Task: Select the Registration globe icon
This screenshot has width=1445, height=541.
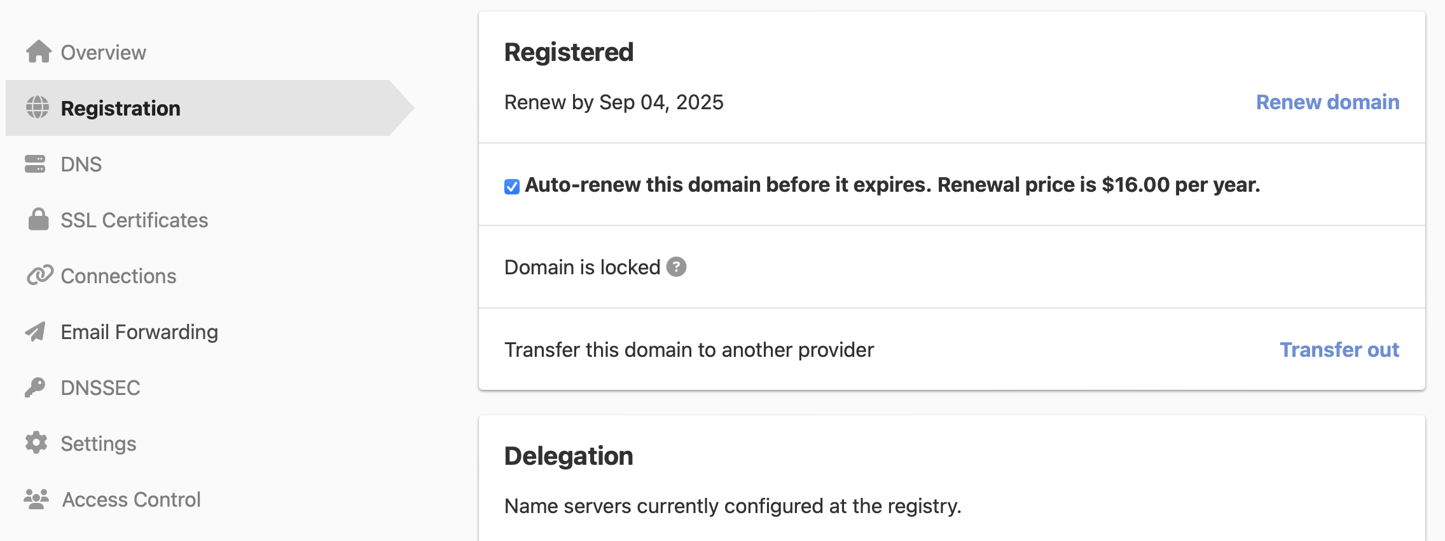Action: click(38, 108)
